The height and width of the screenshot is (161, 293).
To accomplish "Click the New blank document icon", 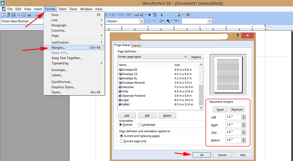I will [3, 15].
